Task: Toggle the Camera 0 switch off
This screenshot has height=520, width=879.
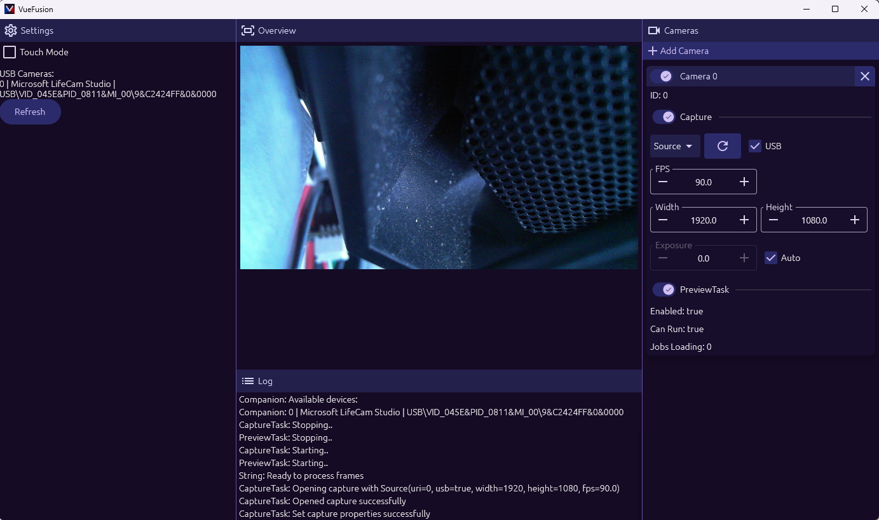Action: pyautogui.click(x=664, y=76)
